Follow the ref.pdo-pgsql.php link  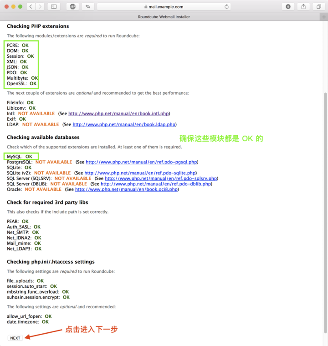click(142, 162)
